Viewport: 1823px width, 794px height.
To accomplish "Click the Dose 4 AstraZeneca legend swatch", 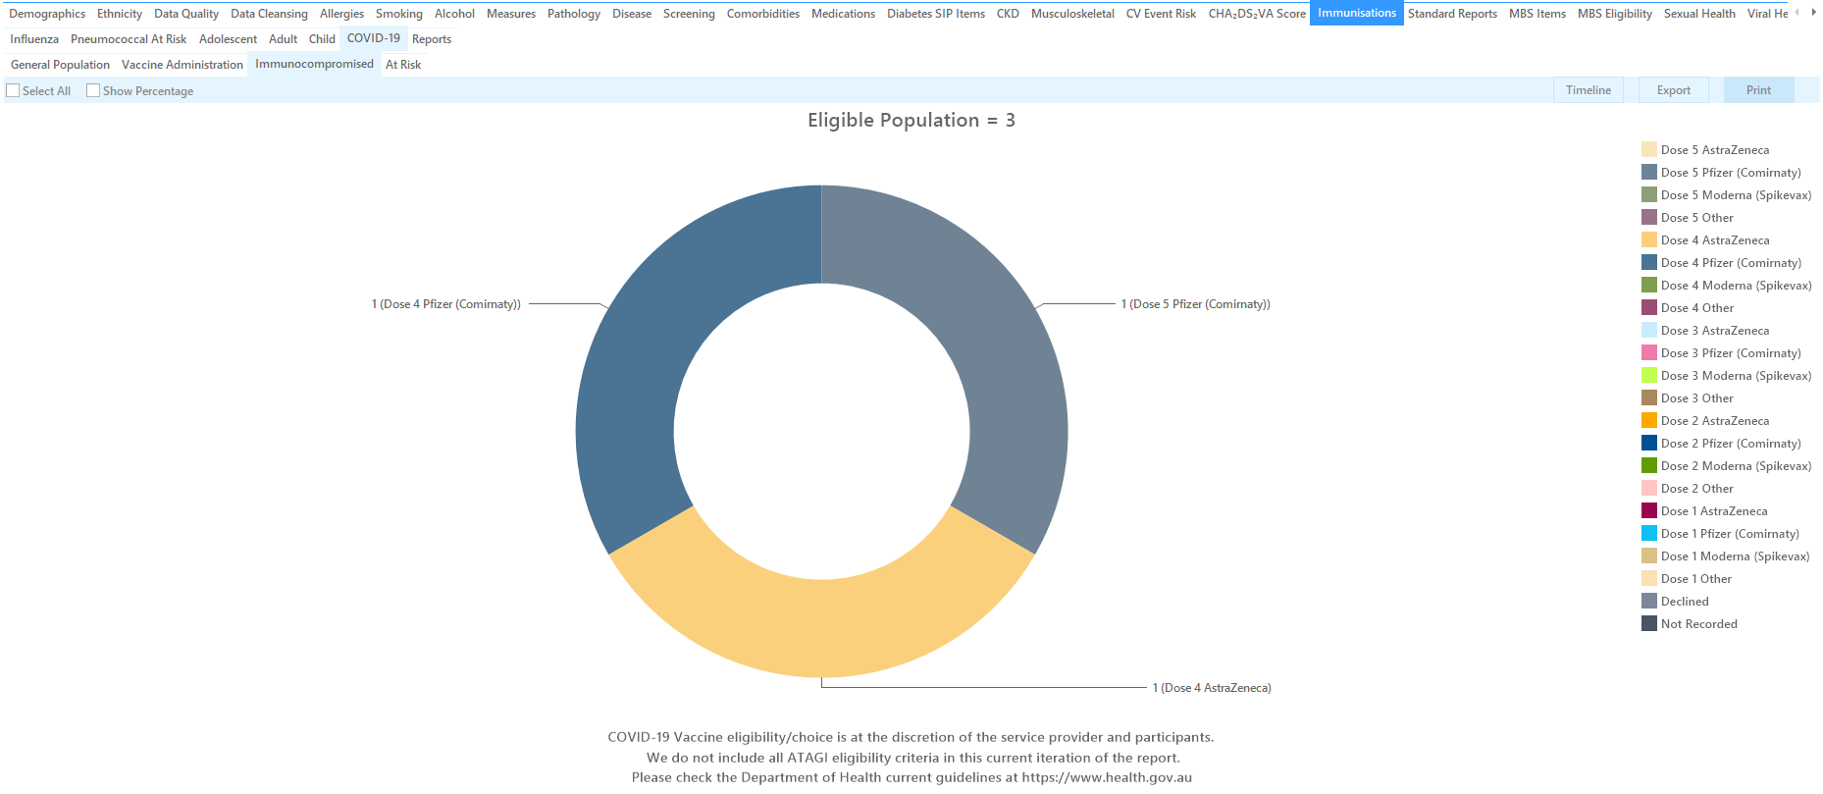I will click(x=1649, y=239).
